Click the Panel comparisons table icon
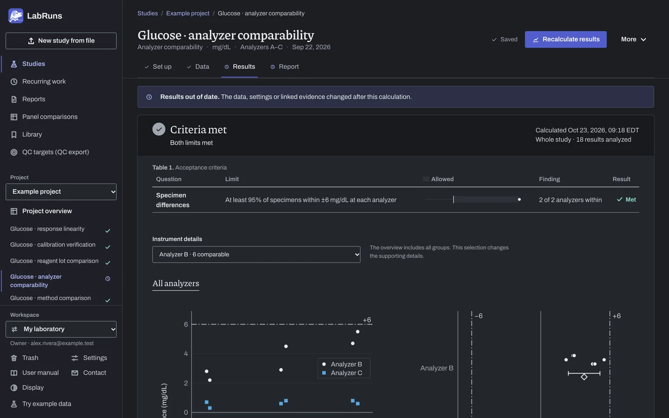669x418 pixels. [14, 117]
